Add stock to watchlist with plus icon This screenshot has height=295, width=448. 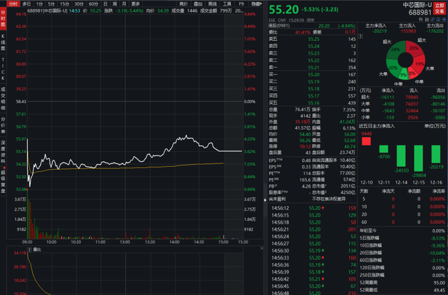(x=444, y=19)
